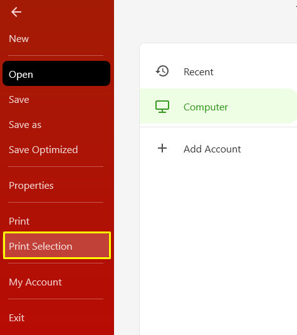The height and width of the screenshot is (335, 297).
Task: Click the Computer monitor icon
Action: click(162, 107)
